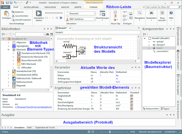Viewport: 182px width, 134px height.
Task: Open the Typen tab in Komponenten panel
Action: click(166, 109)
